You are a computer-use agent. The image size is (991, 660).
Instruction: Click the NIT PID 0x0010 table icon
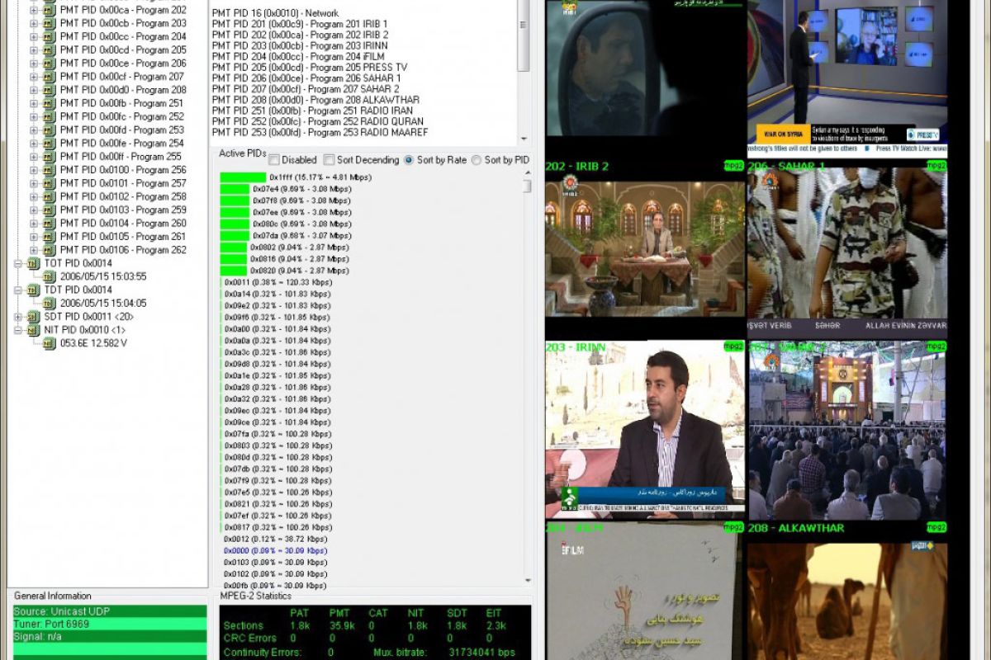pos(33,330)
